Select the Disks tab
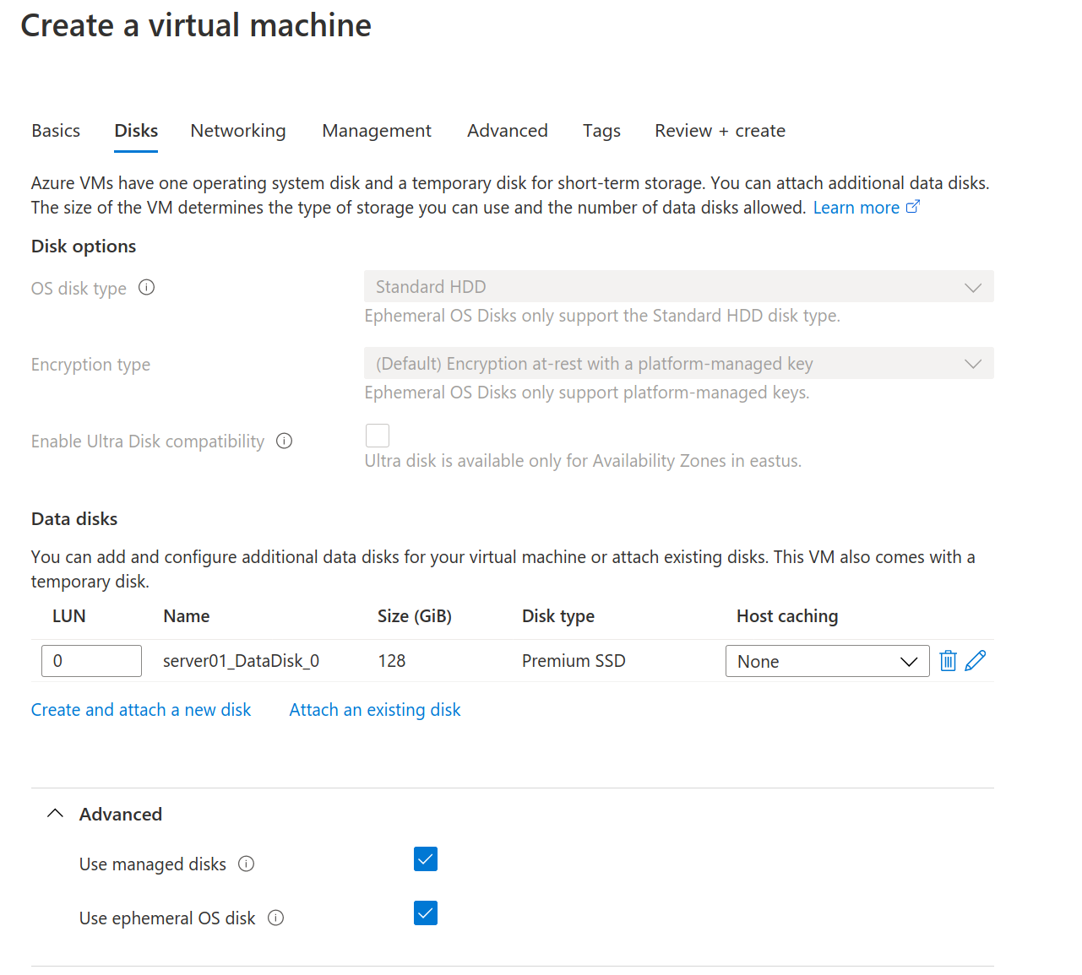 [x=136, y=131]
